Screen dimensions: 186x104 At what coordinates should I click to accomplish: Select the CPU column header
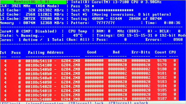click(172, 52)
